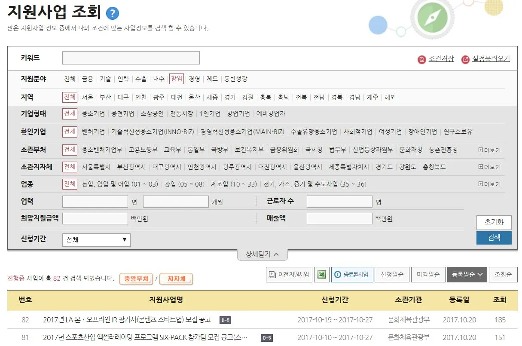Viewport: 522px width, 346px height.
Task: Open the 등록일순 sort dropdown
Action: tap(467, 275)
